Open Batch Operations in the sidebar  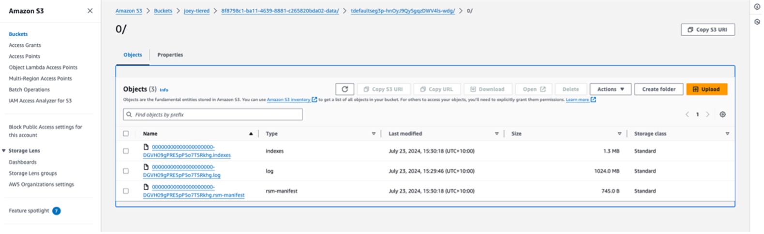pyautogui.click(x=29, y=90)
